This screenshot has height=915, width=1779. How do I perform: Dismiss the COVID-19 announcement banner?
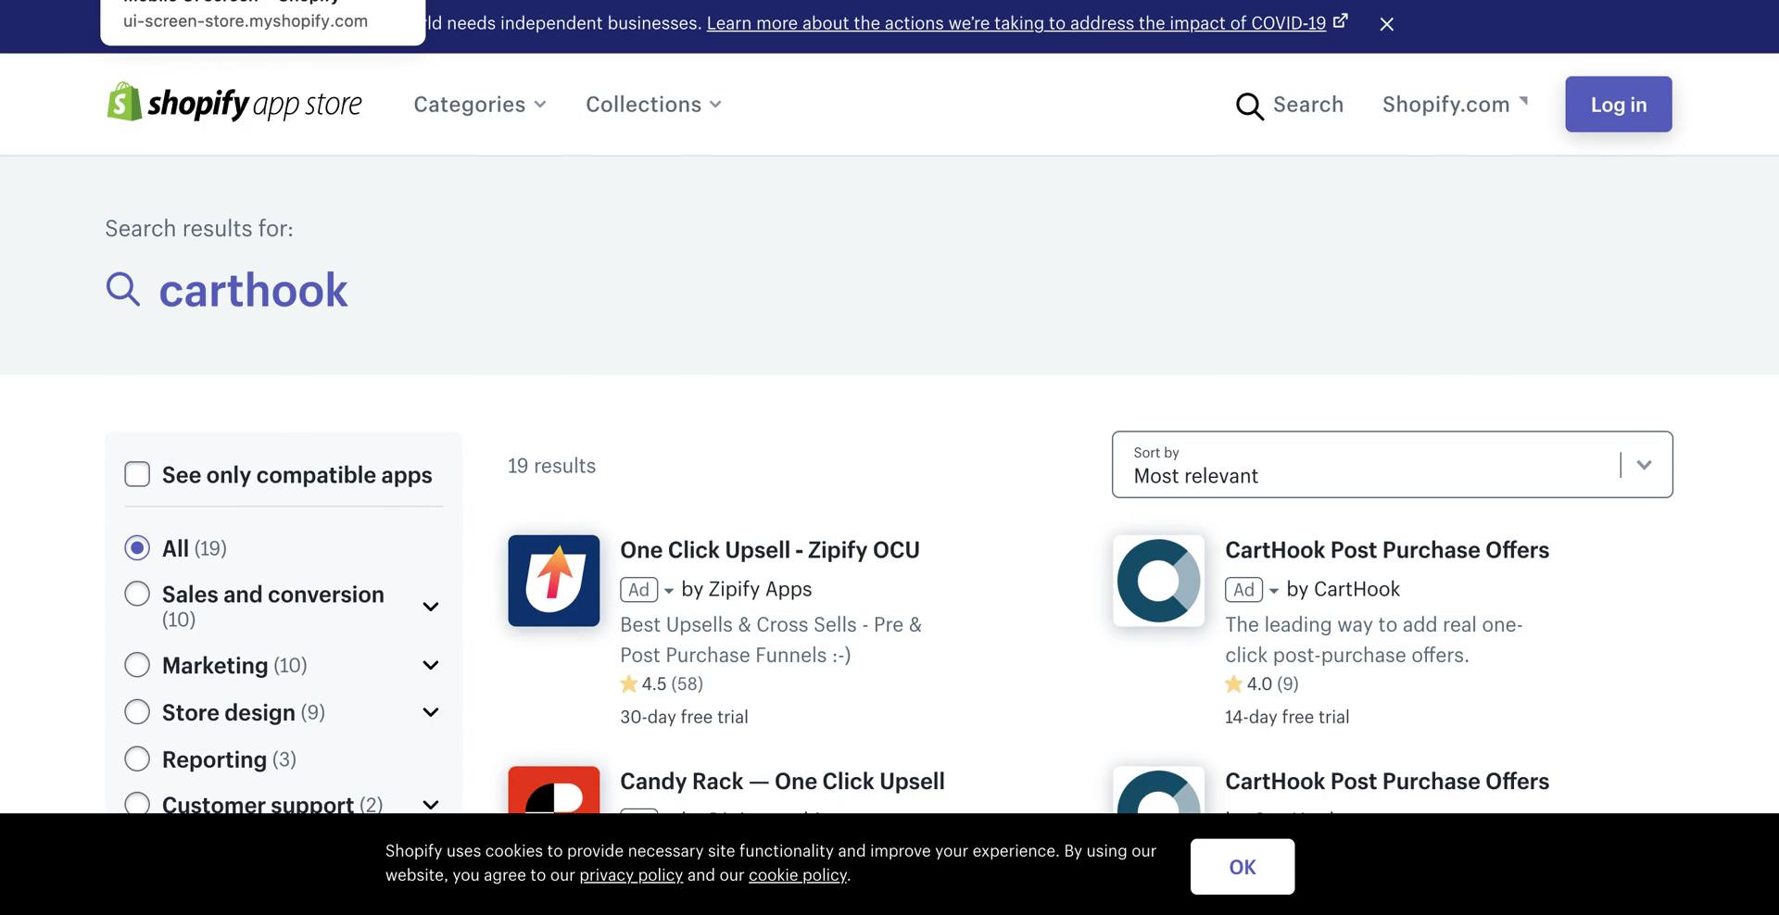pyautogui.click(x=1386, y=24)
